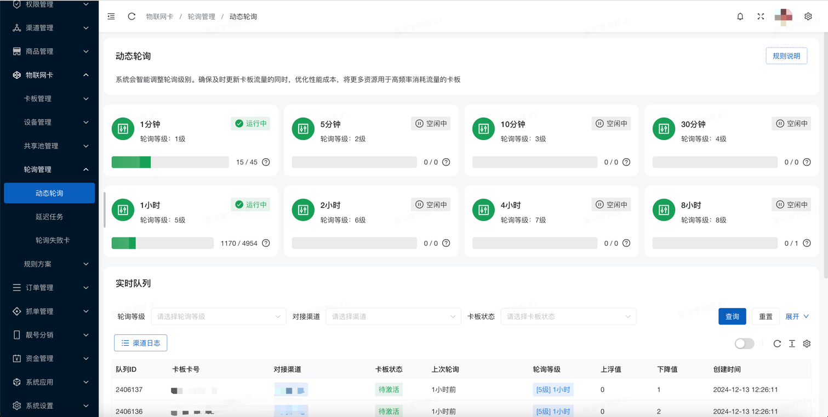Adjust table row density icon
828x417 pixels.
point(792,344)
